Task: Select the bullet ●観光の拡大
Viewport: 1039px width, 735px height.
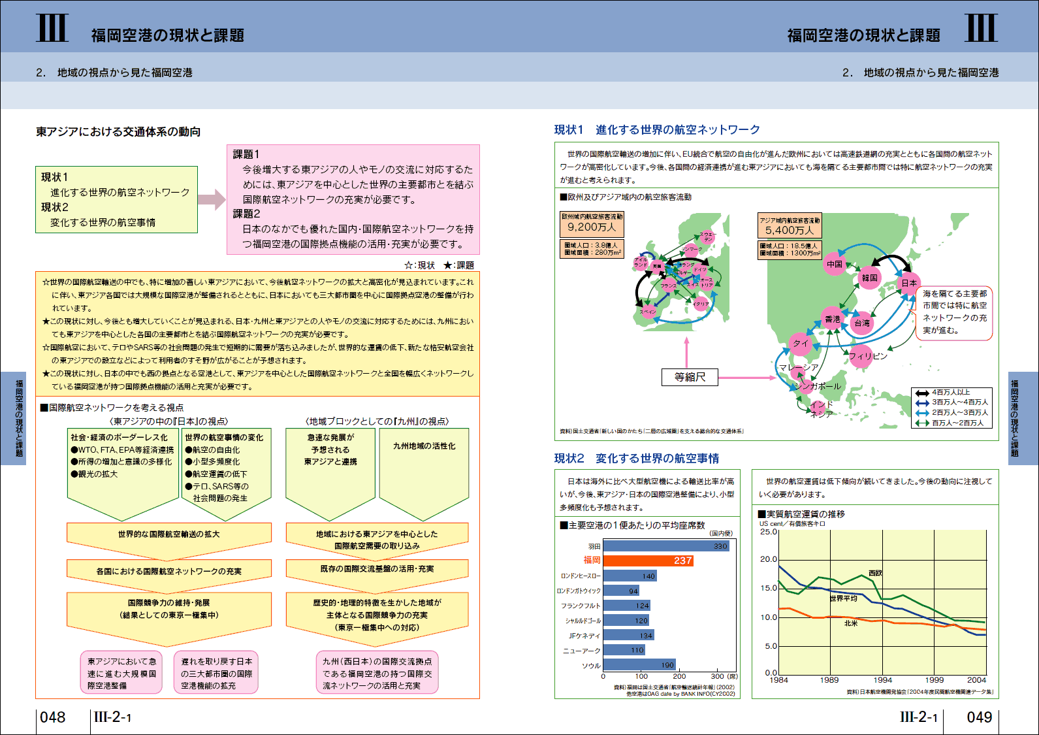Action: point(94,474)
